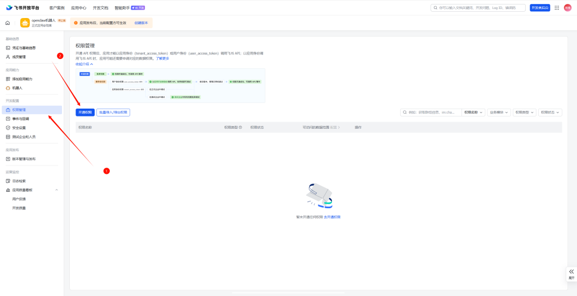Click the help icon next to 权限类型 column
The height and width of the screenshot is (296, 577).
240,128
